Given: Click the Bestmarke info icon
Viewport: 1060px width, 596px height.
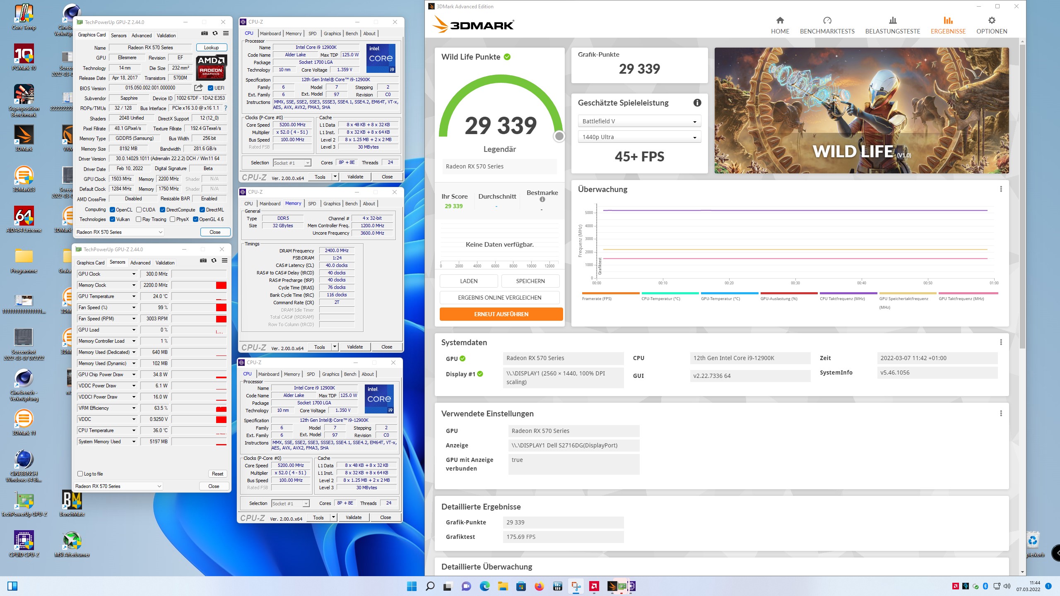Looking at the screenshot, I should click(x=542, y=199).
